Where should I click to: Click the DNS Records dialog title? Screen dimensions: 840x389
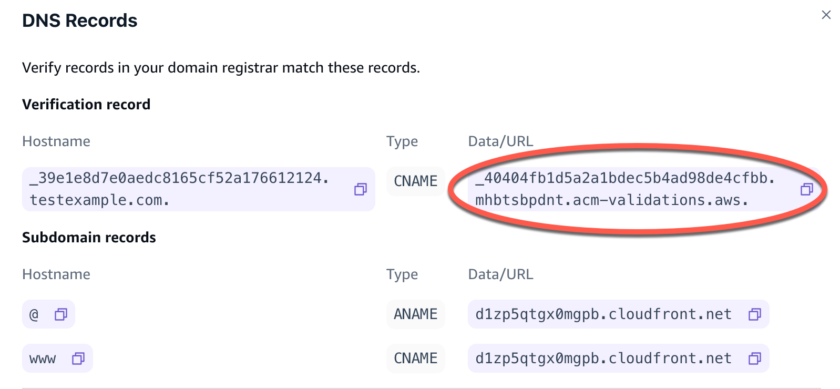coord(79,20)
